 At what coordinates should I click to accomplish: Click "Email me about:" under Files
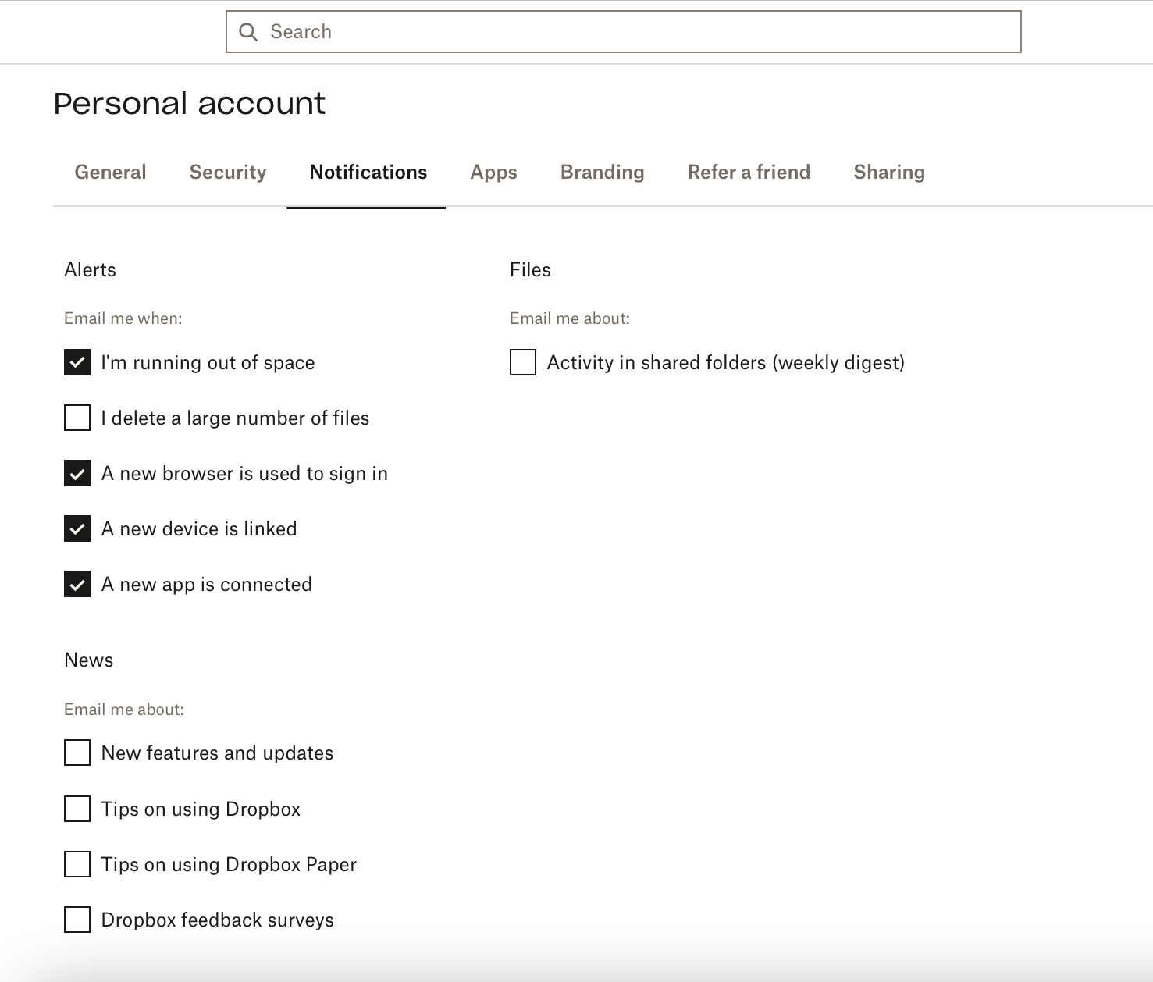pos(570,318)
